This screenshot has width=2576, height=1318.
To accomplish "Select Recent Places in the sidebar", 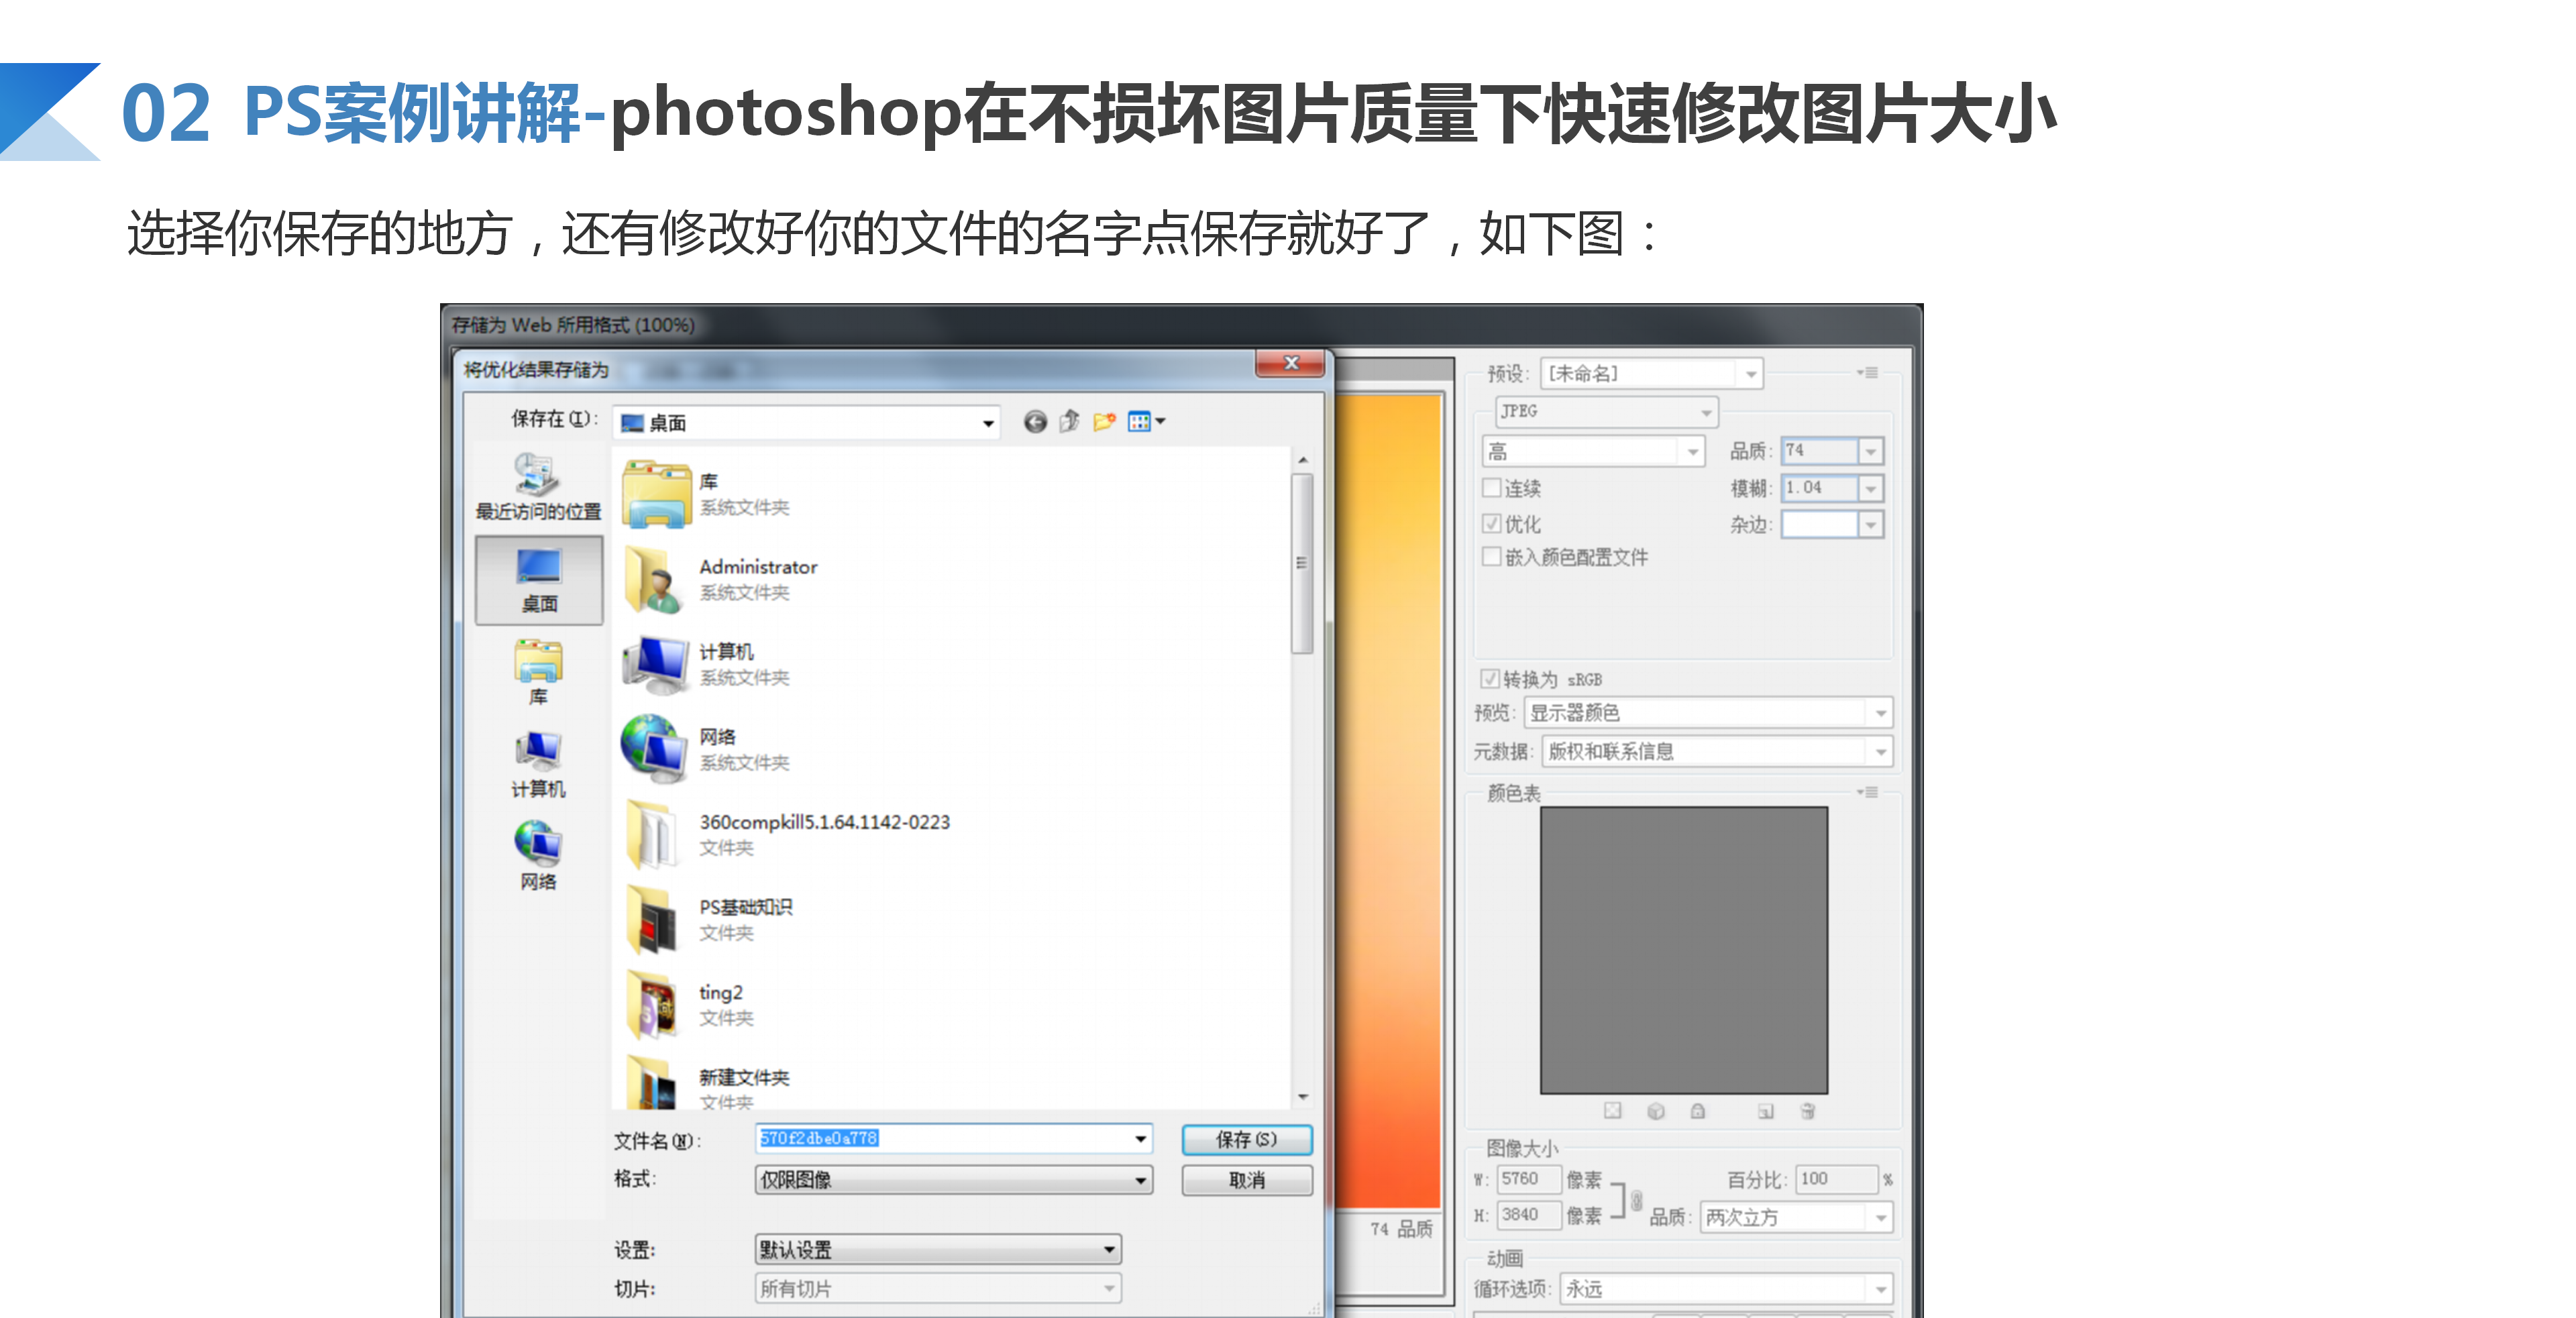I will pyautogui.click(x=538, y=487).
